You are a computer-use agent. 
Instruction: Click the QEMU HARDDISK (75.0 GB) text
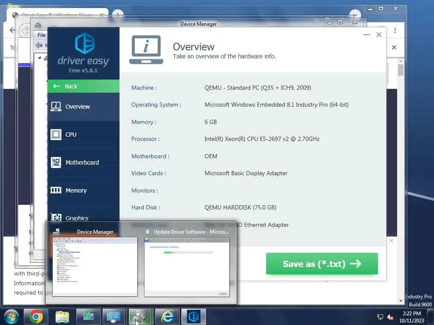pos(240,207)
